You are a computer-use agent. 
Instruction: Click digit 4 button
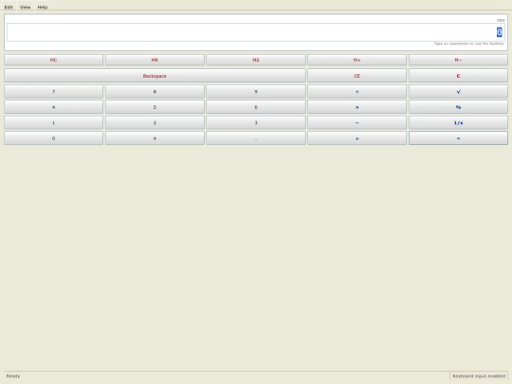pos(53,107)
